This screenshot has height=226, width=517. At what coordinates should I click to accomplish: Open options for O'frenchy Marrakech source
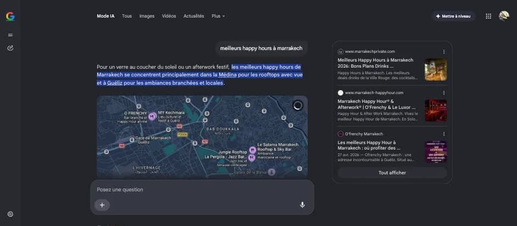(444, 134)
